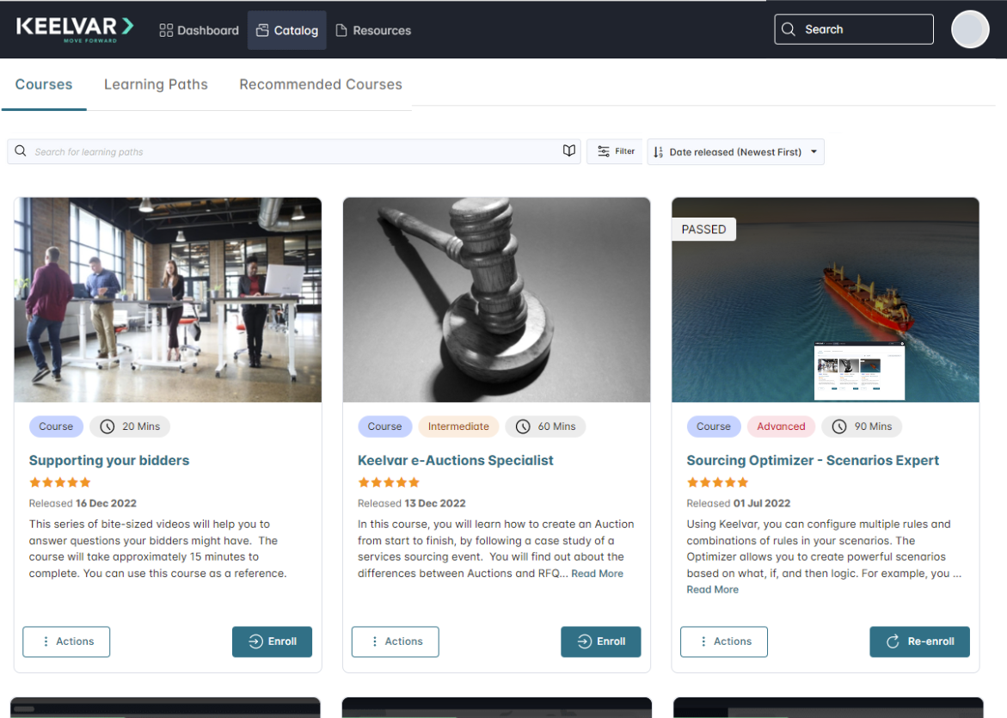
Task: Open the user profile avatar
Action: 969,29
